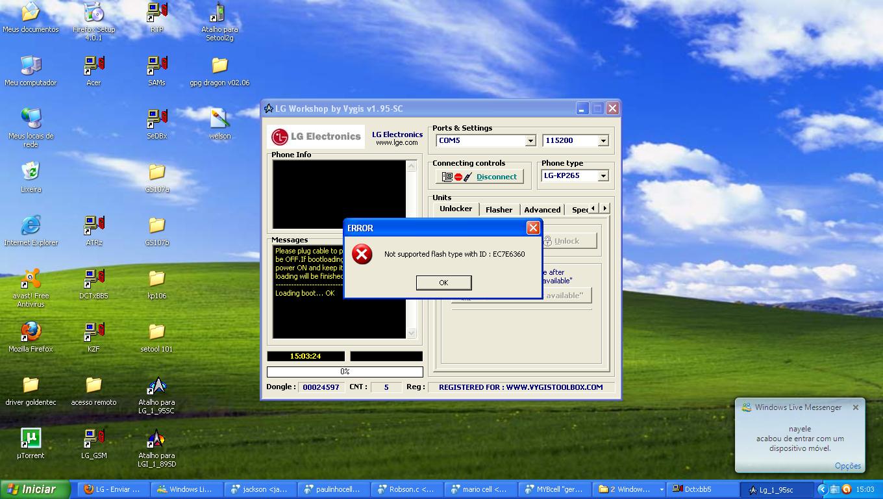This screenshot has width=883, height=499.
Task: Launch µTorrent desktop icon
Action: (31, 444)
